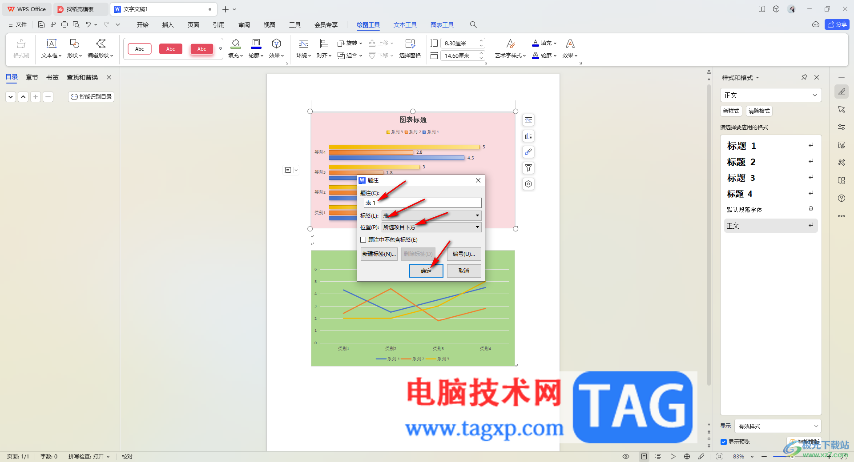Switch to the 文本工具 tab
Image resolution: width=854 pixels, height=462 pixels.
click(x=405, y=25)
